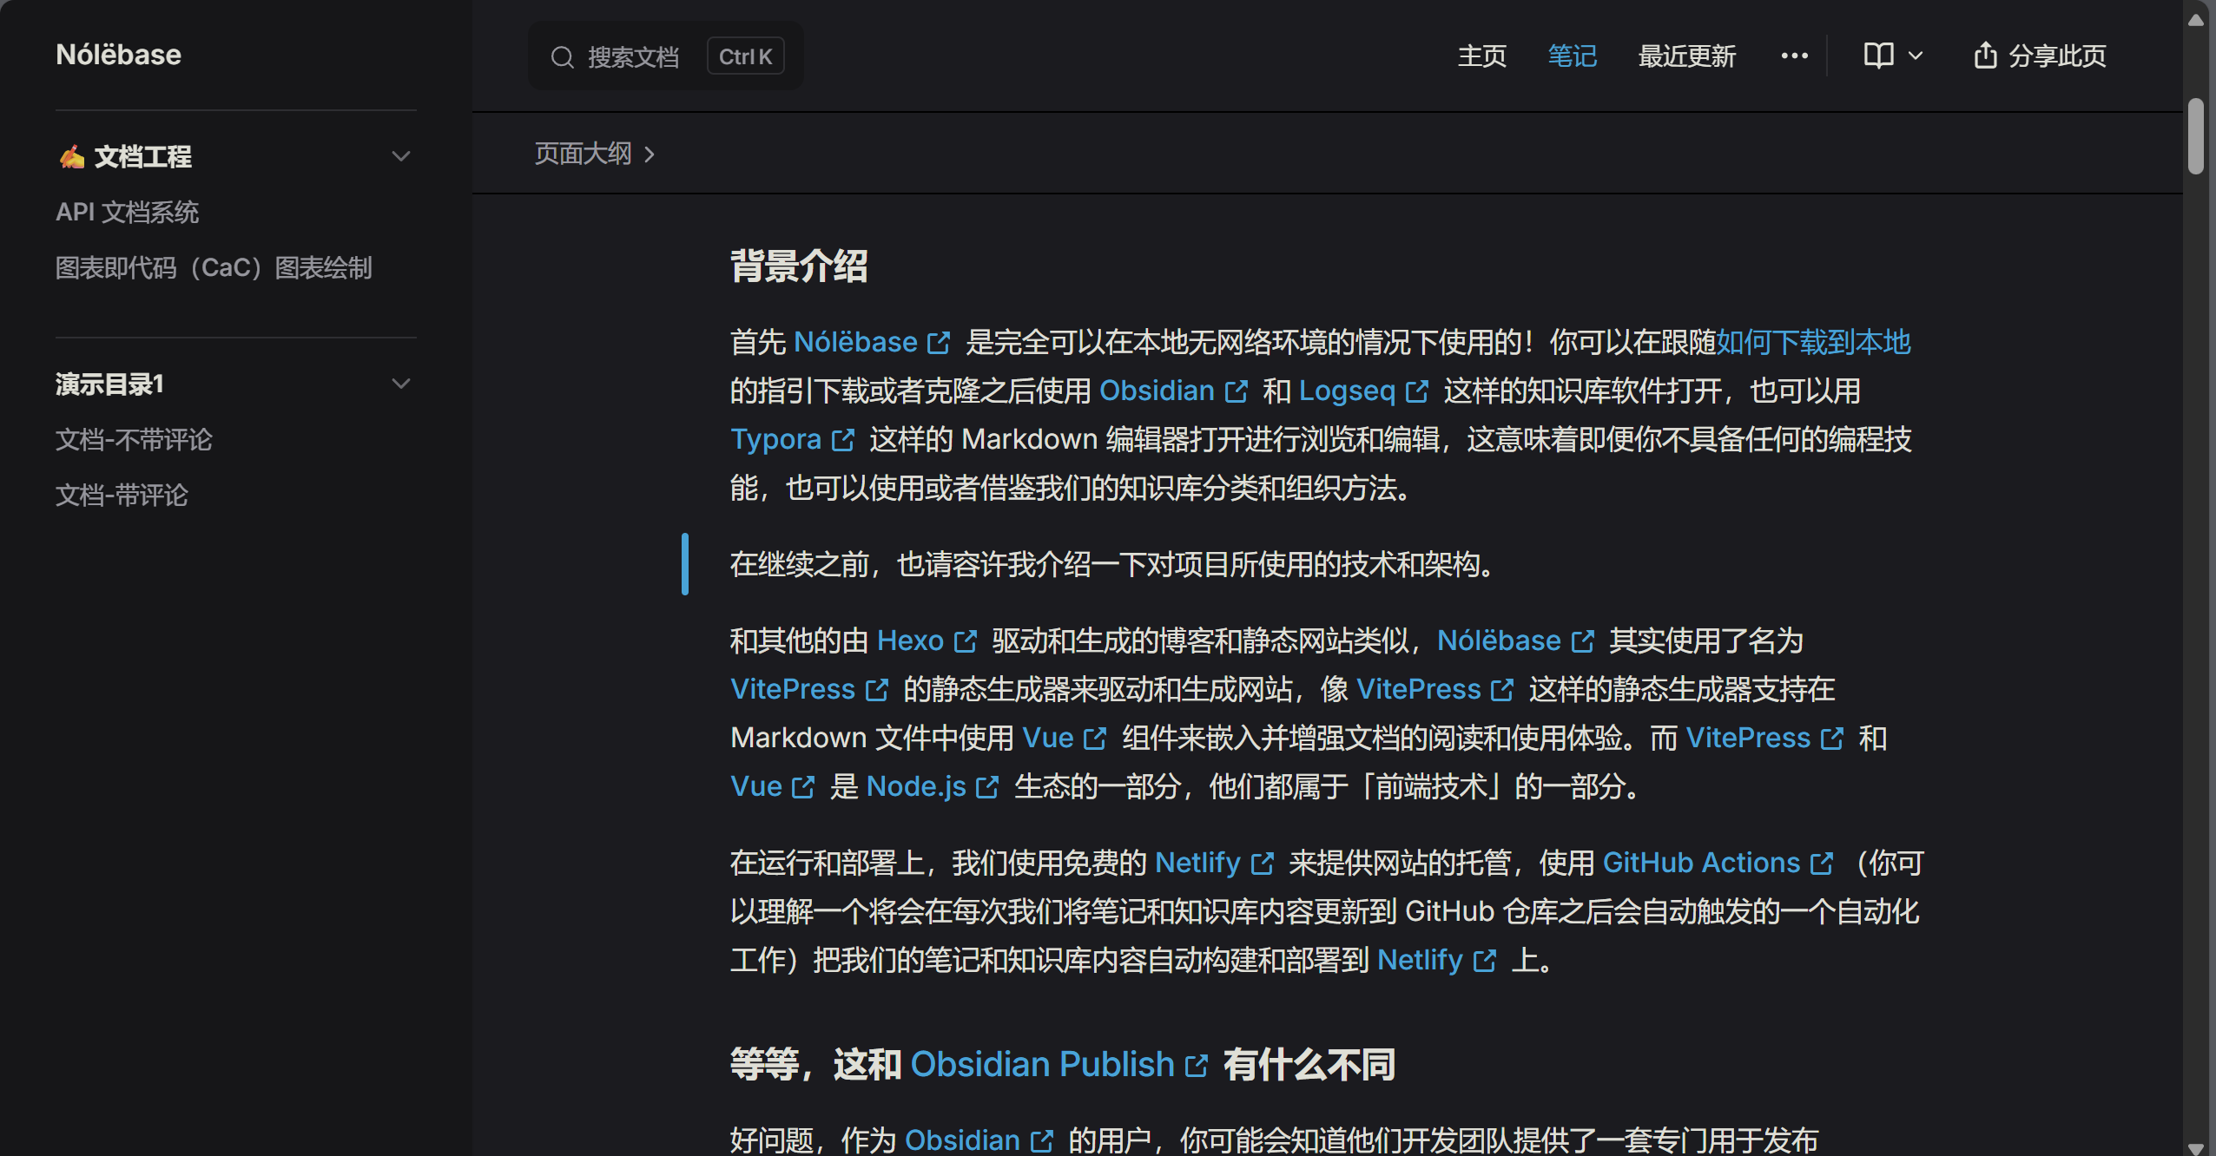Open the 最近更新 nav item
Viewport: 2216px width, 1156px height.
coord(1687,56)
